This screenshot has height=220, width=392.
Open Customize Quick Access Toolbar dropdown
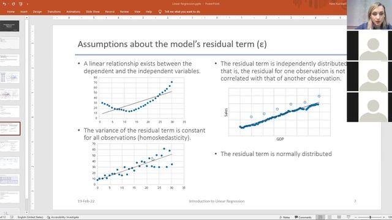point(28,4)
